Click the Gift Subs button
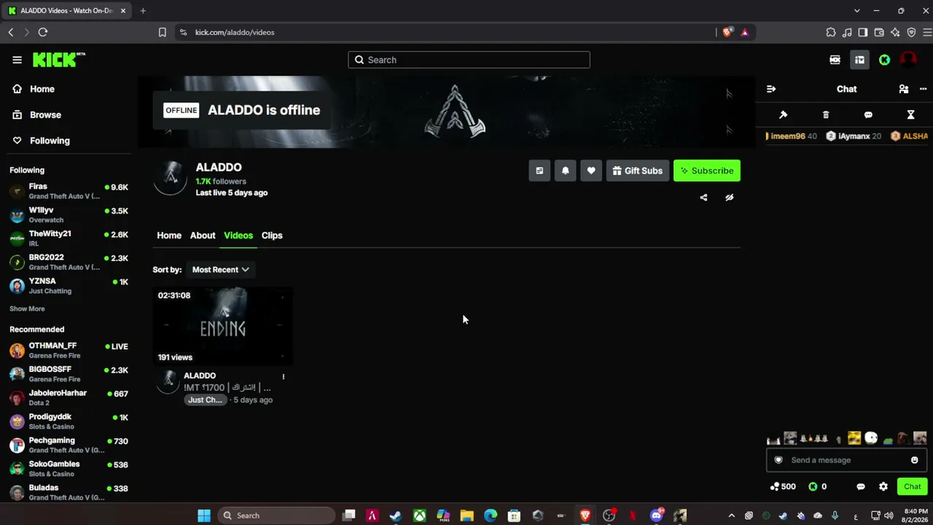The image size is (933, 525). point(638,171)
